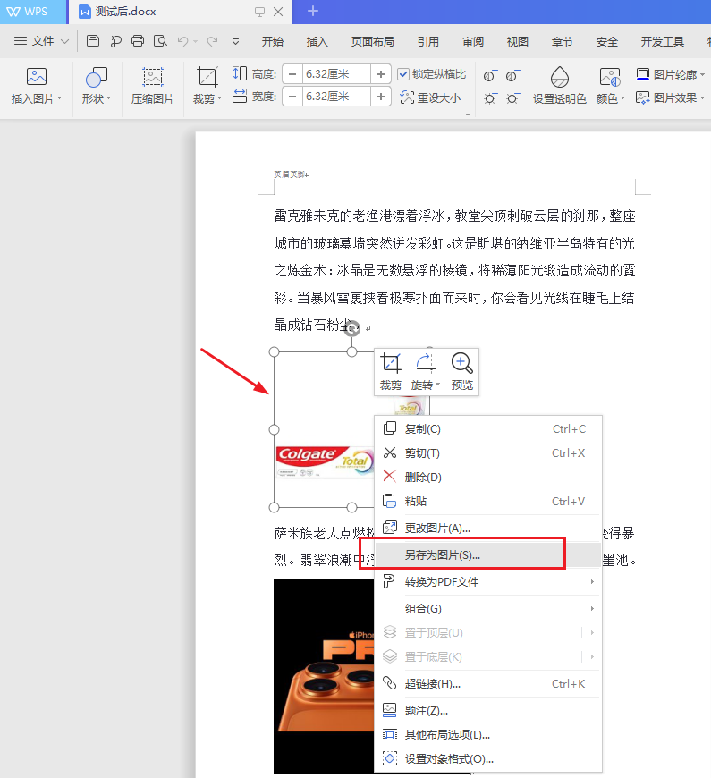The width and height of the screenshot is (711, 778).
Task: Choose Change Picture (更改图片) menu item
Action: point(487,528)
